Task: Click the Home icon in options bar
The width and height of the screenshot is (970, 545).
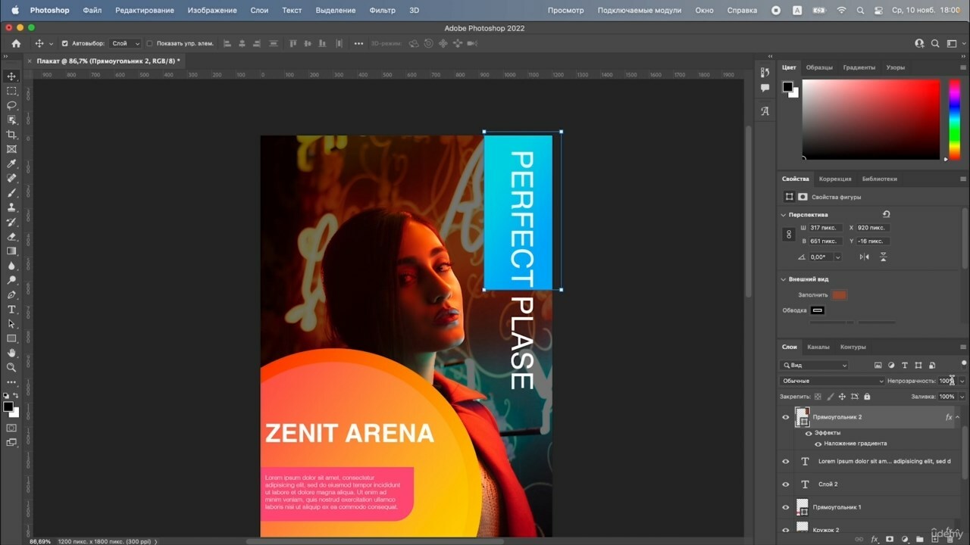Action: click(16, 44)
